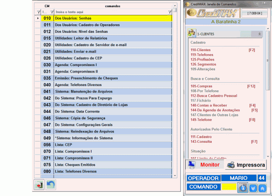This screenshot has height=196, width=272.
Task: Click the command list scrollbar down arrow
Action: point(174,176)
